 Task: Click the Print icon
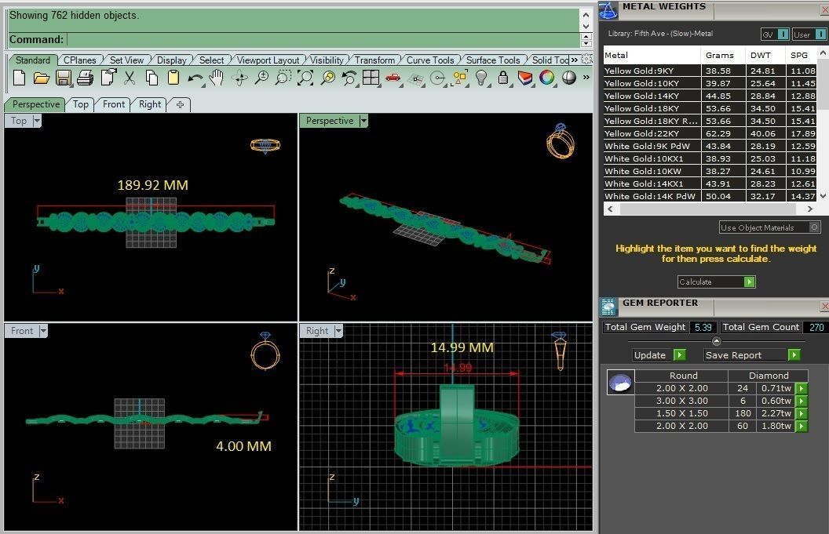coord(85,78)
